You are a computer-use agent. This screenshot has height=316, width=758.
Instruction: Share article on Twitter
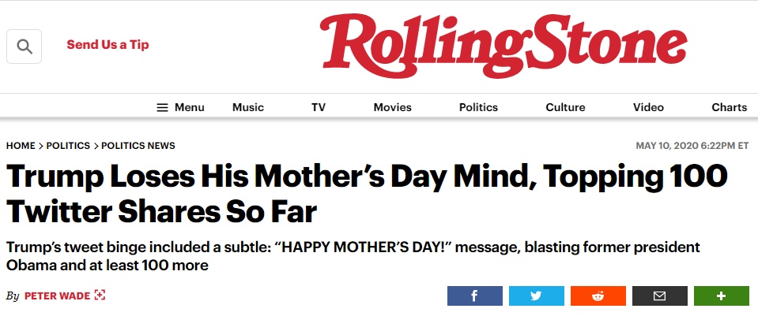coord(536,296)
